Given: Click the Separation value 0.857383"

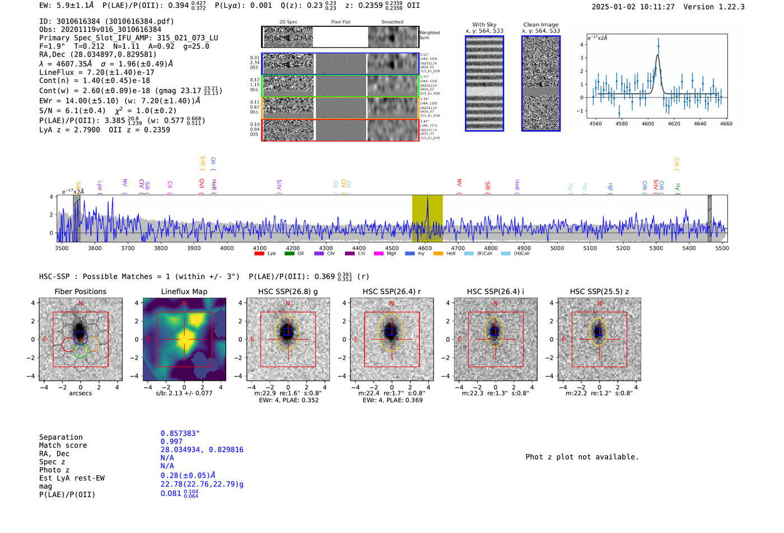Looking at the screenshot, I should point(180,433).
